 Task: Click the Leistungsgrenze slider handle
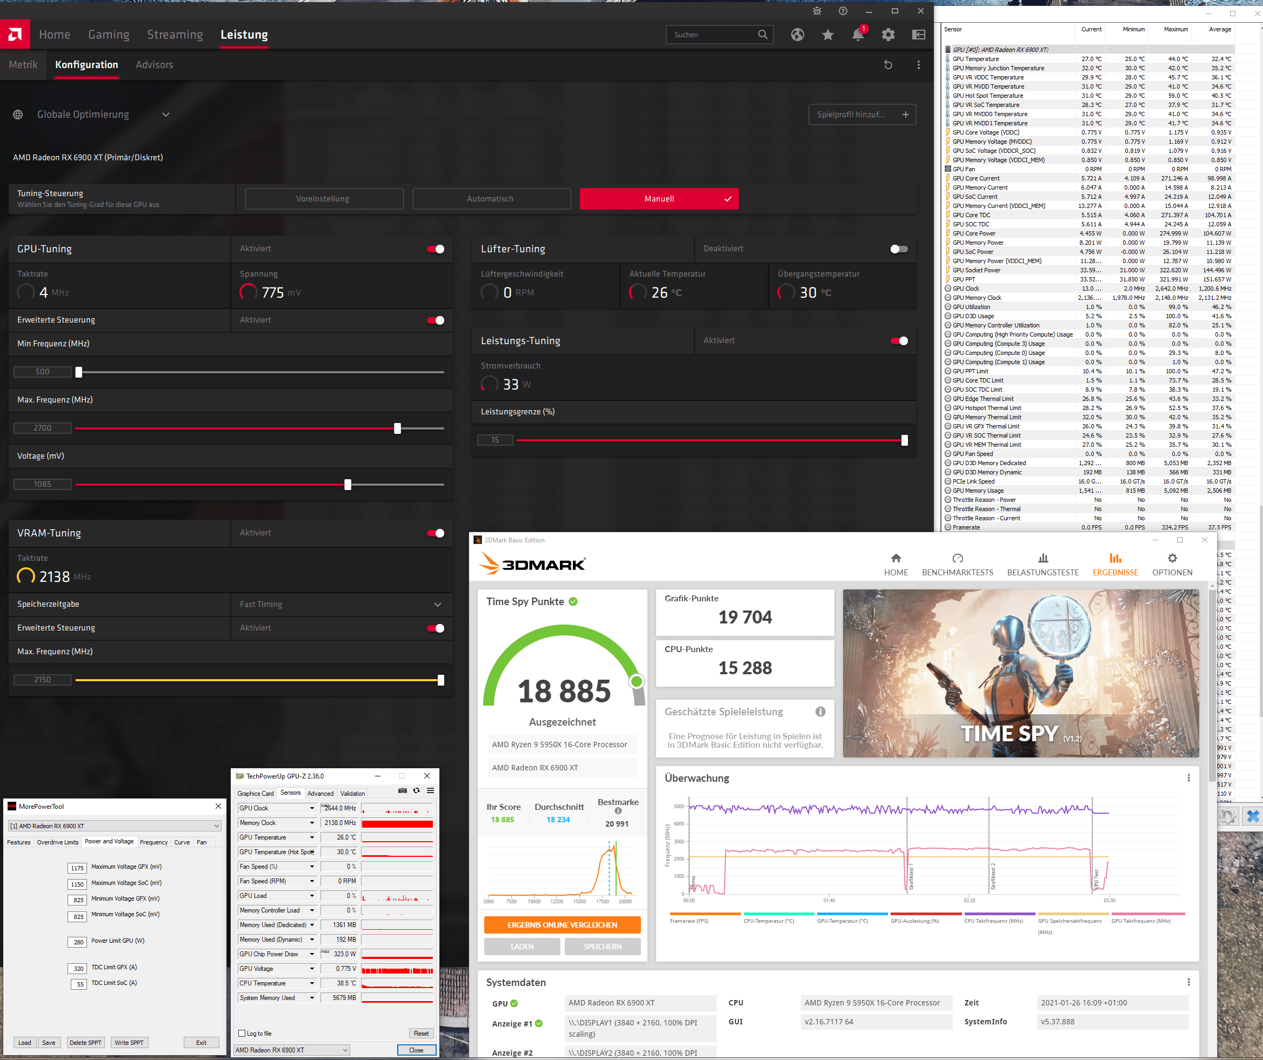pos(905,441)
